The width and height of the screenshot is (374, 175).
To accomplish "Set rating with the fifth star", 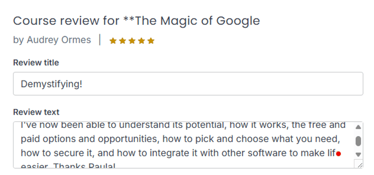I will [x=151, y=41].
